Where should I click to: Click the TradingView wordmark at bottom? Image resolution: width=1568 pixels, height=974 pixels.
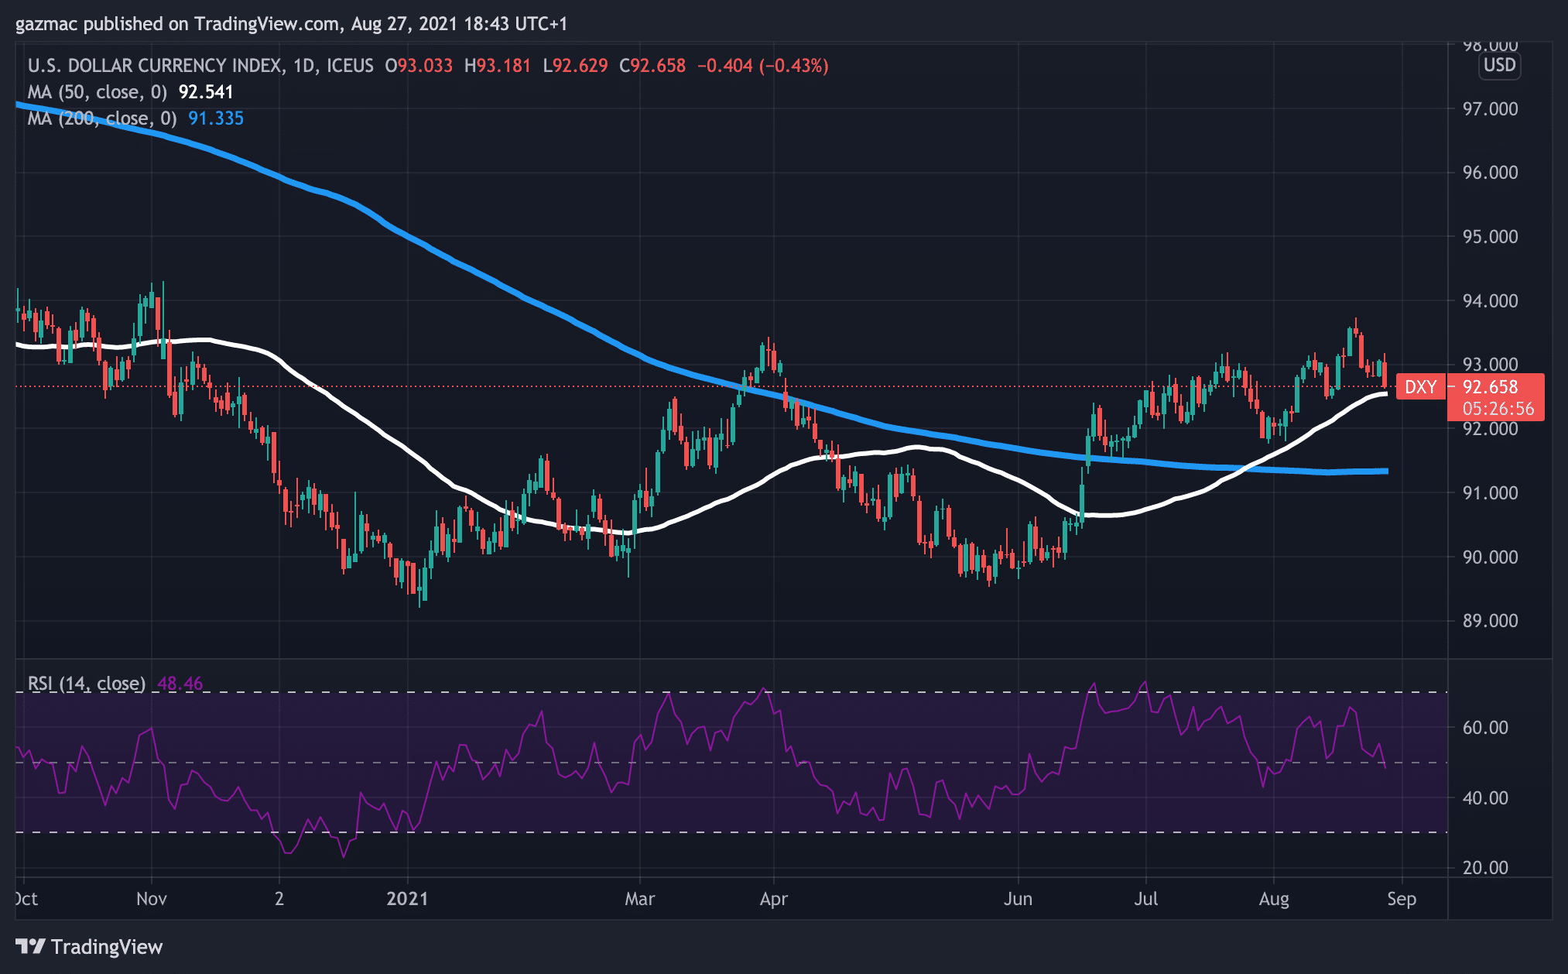tap(107, 947)
